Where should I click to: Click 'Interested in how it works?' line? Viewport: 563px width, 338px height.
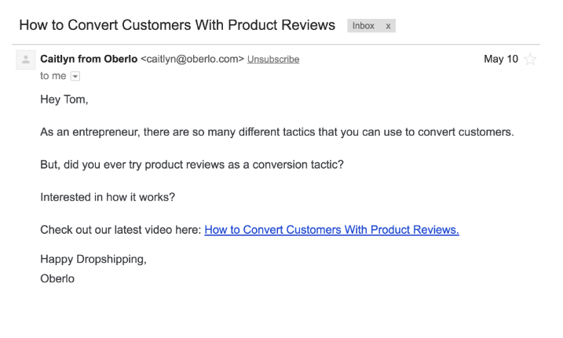pos(108,197)
